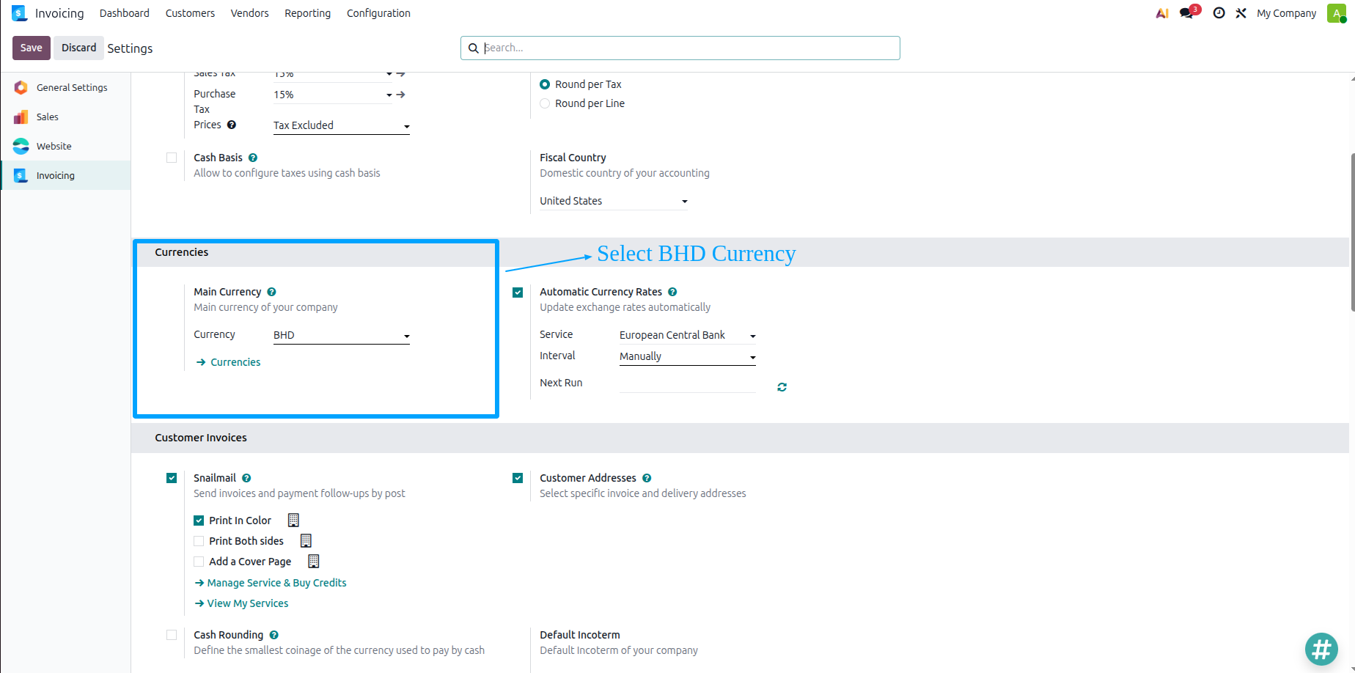Click into the settings Search field
This screenshot has width=1355, height=673.
(x=680, y=48)
